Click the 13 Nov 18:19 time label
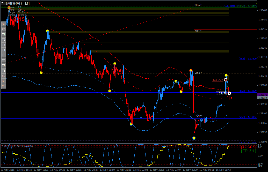The height and width of the screenshot is (172, 268). pos(24,170)
